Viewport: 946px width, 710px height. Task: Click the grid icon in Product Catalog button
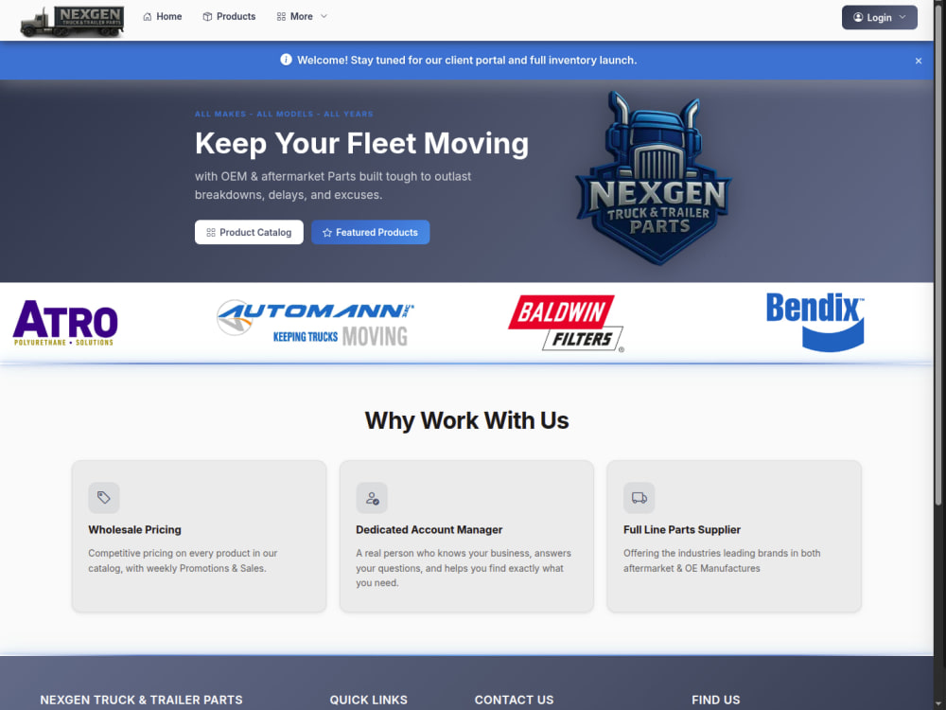(x=211, y=233)
